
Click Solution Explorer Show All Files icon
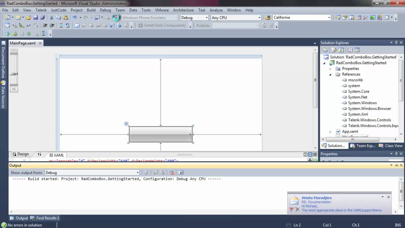point(334,50)
